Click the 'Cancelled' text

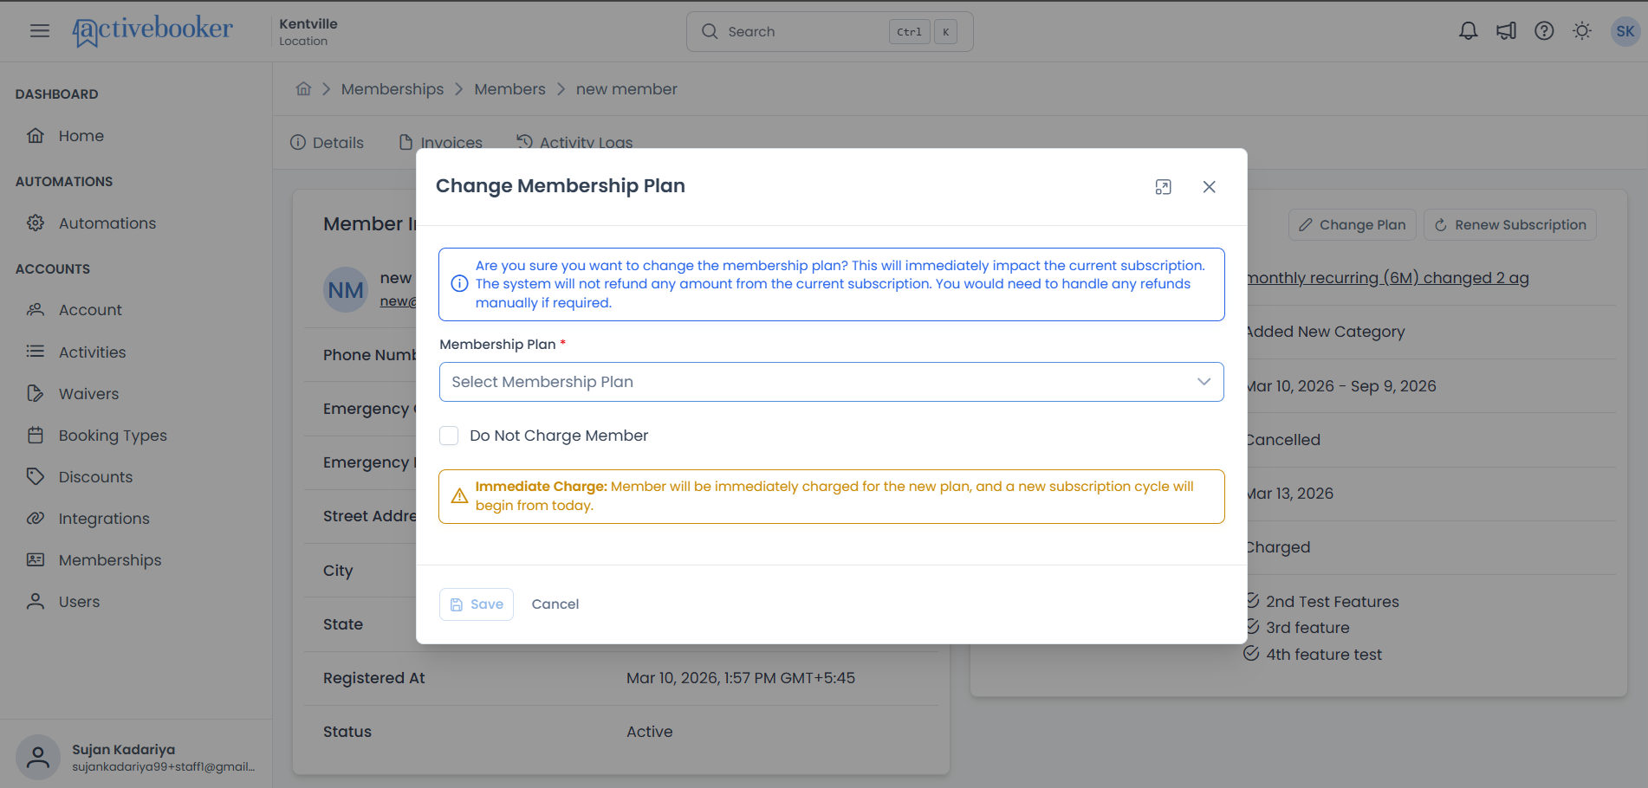coord(1284,440)
